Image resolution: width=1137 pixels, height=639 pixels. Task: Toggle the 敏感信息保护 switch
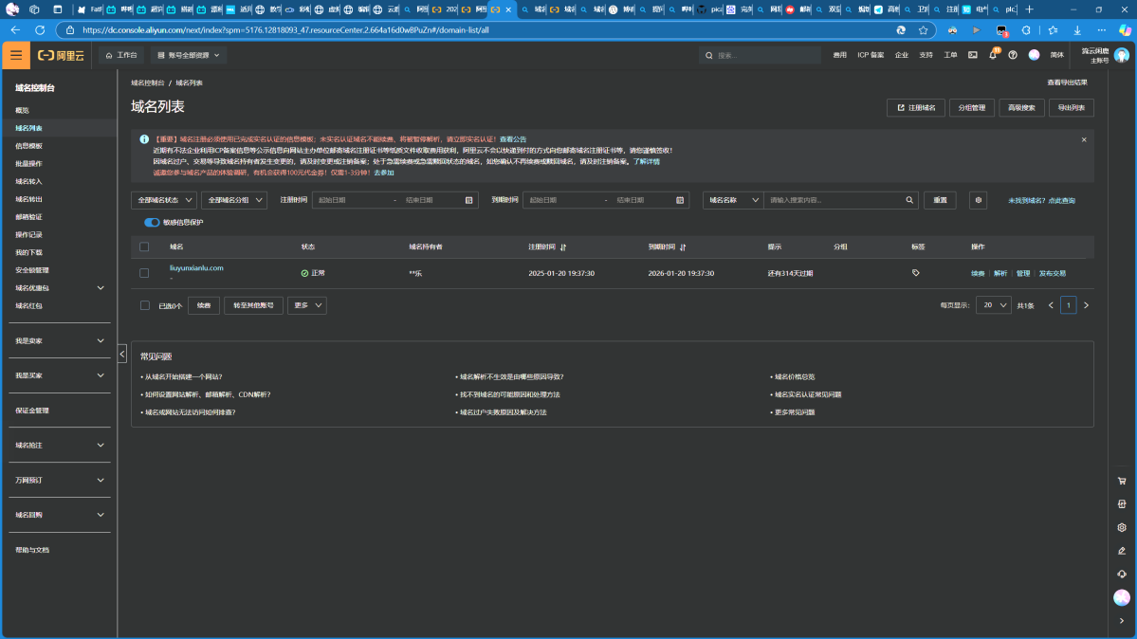click(x=152, y=223)
